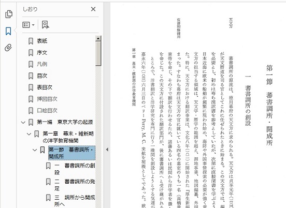Click bookmark icon beside 第一節 蕃書調所・開成所
The width and height of the screenshot is (286, 208).
tap(42, 150)
